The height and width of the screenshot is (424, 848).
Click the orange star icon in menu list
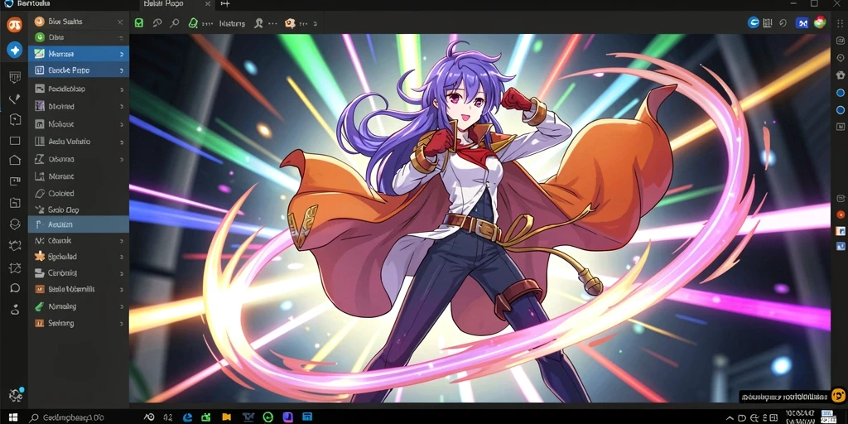39,257
